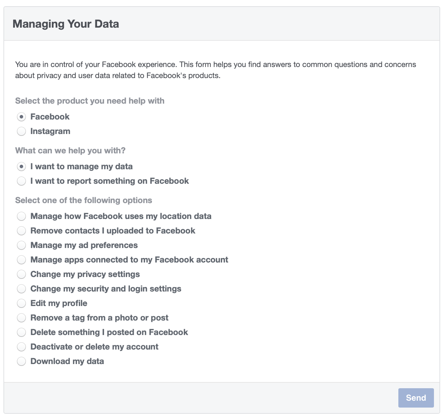Select 'Delete something I posted on Facebook'
The image size is (445, 420).
[x=21, y=332]
